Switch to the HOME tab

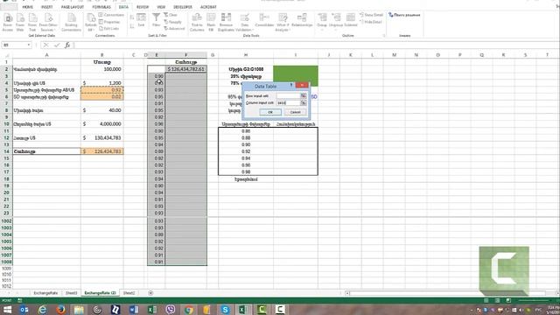coord(27,7)
